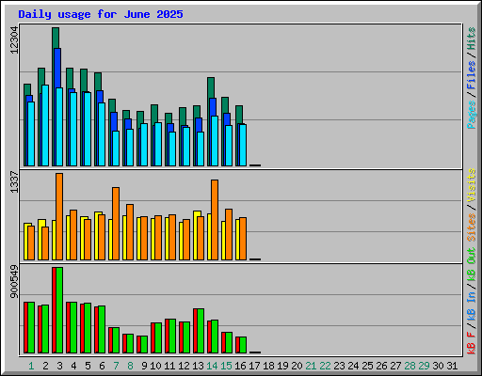Click day 24 on the x-axis
The image size is (482, 376).
353,366
